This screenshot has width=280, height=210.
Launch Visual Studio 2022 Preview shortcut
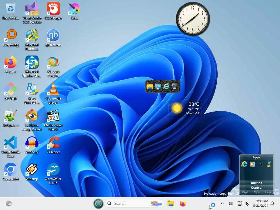(32, 13)
